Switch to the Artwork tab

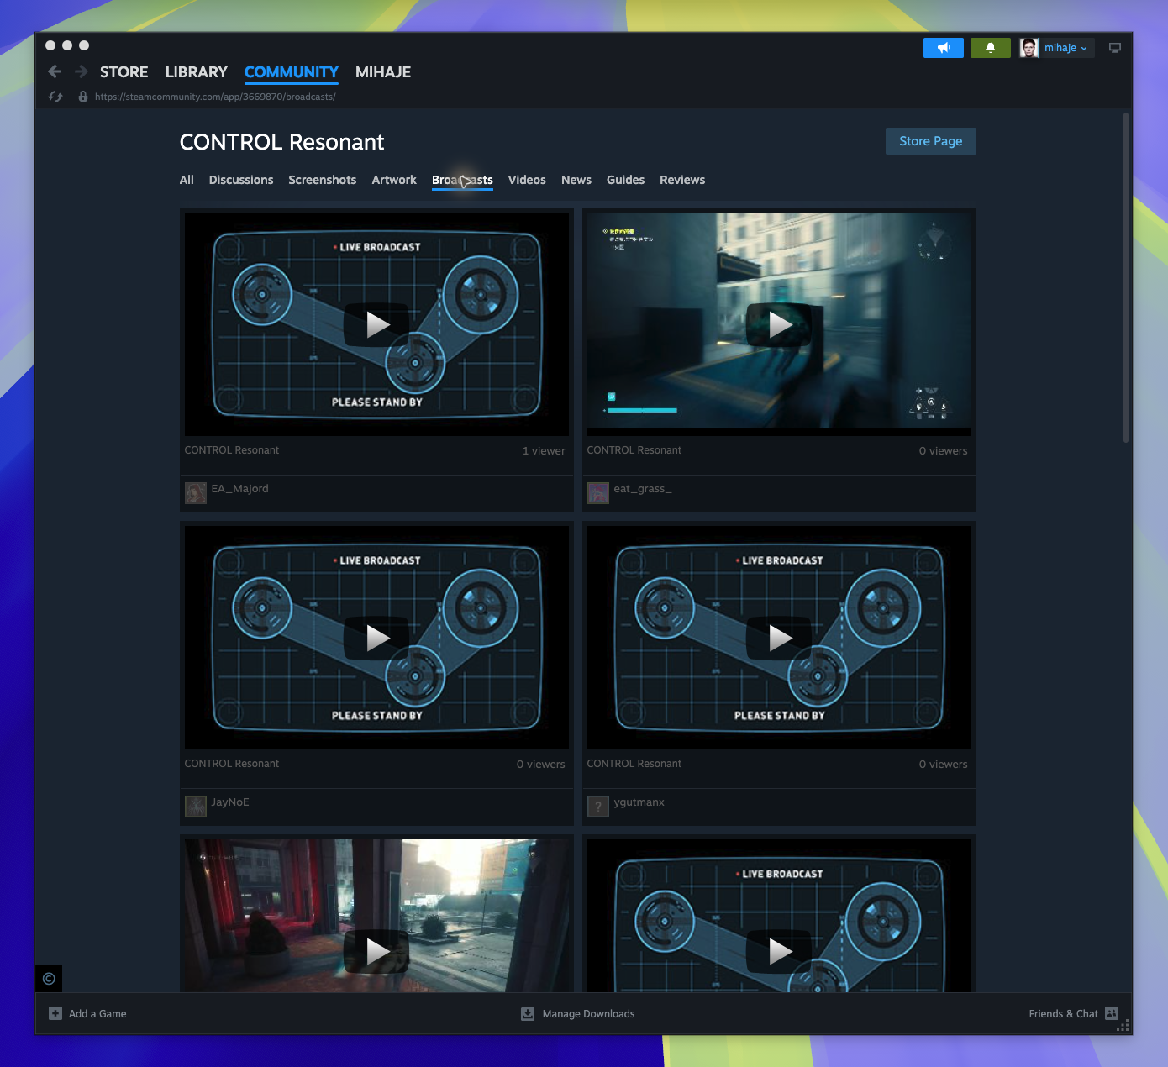tap(394, 180)
